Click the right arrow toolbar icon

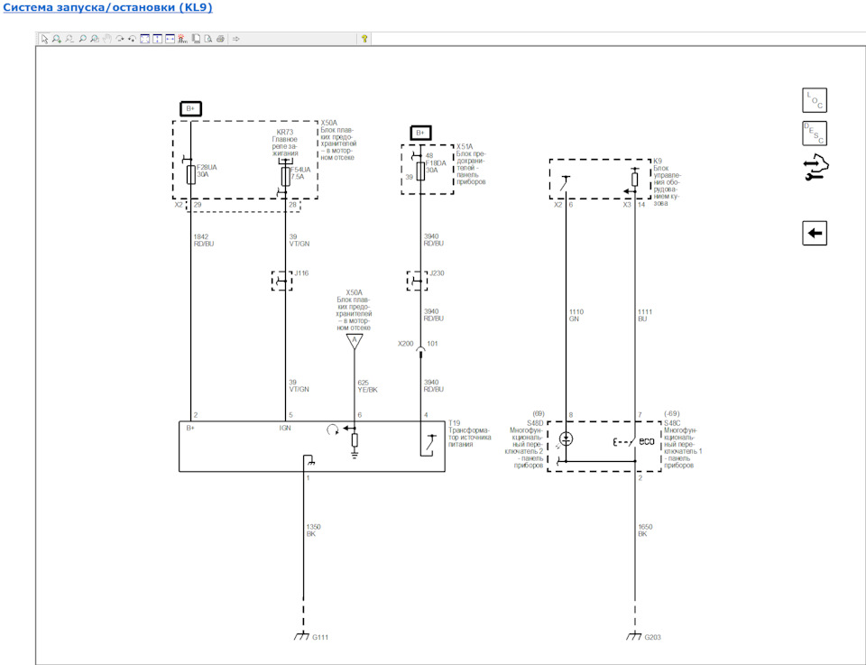click(236, 39)
